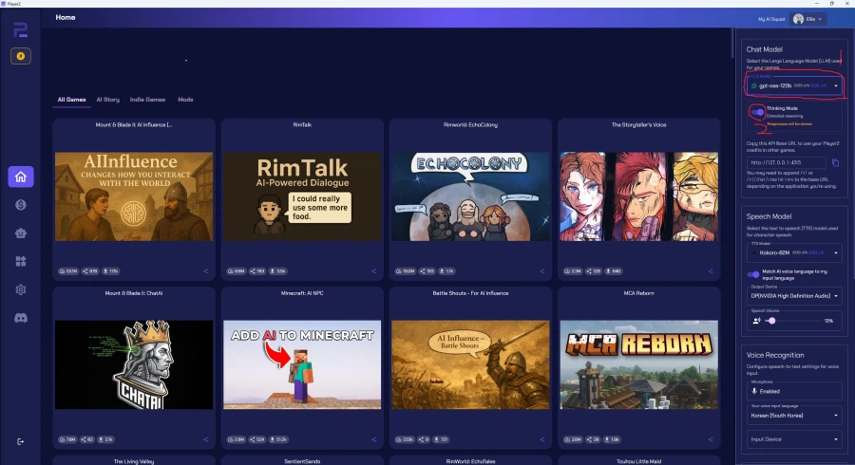Open the dollar-sign credits page in sidebar
The width and height of the screenshot is (855, 465).
(x=21, y=204)
